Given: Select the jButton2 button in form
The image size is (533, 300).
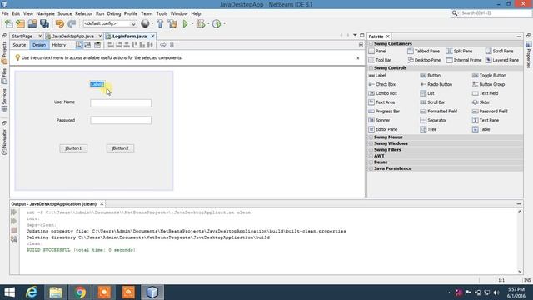Looking at the screenshot, I should click(120, 148).
